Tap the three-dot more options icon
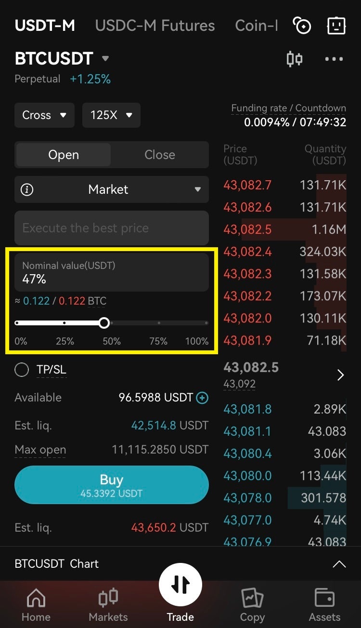This screenshot has width=361, height=628. coord(334,59)
